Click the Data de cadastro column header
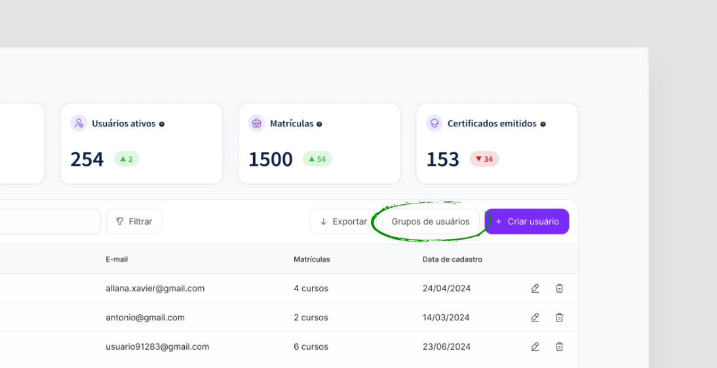This screenshot has width=717, height=368. click(x=452, y=259)
